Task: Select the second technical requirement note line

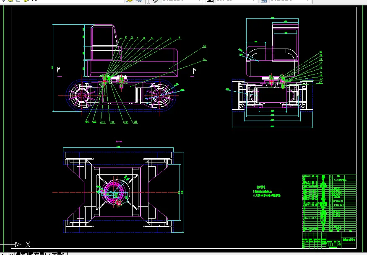Action: pos(267,195)
